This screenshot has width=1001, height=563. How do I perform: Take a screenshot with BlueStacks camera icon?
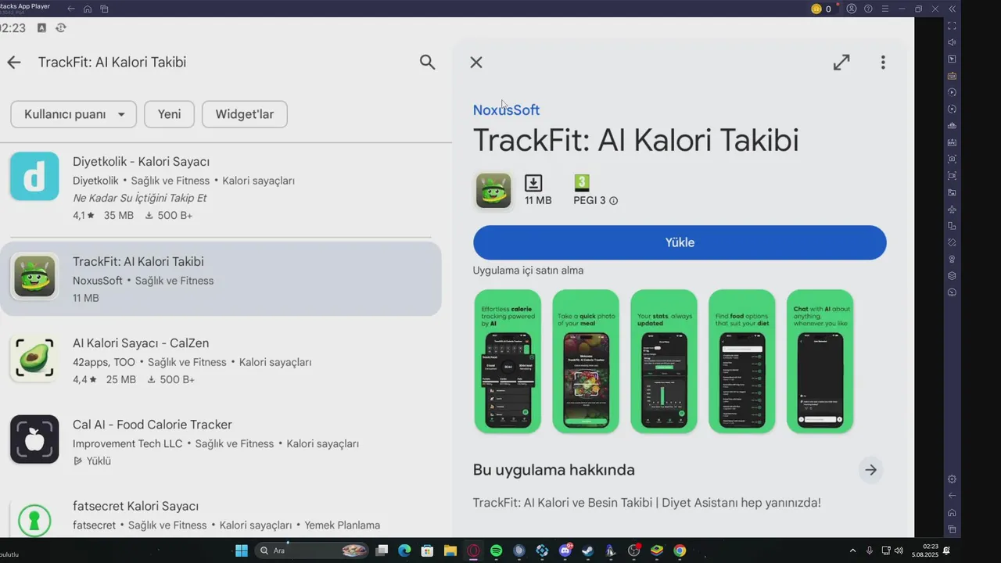tap(952, 159)
